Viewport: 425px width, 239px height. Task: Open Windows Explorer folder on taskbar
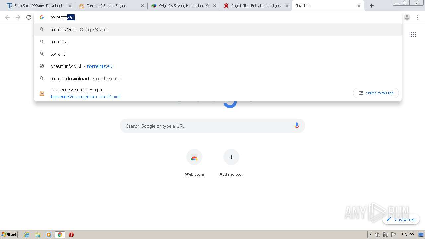[x=38, y=235]
